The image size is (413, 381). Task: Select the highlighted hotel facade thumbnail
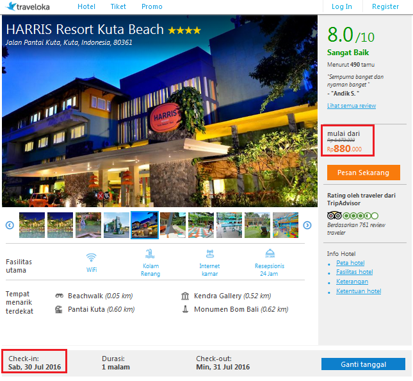click(145, 225)
